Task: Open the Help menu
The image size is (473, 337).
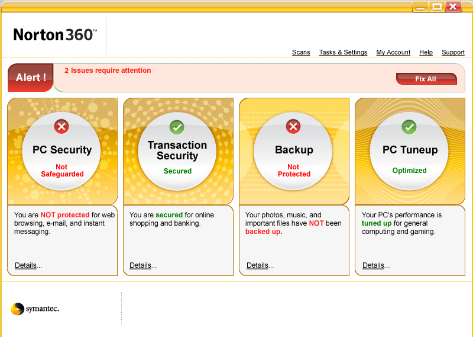Action: pyautogui.click(x=426, y=52)
